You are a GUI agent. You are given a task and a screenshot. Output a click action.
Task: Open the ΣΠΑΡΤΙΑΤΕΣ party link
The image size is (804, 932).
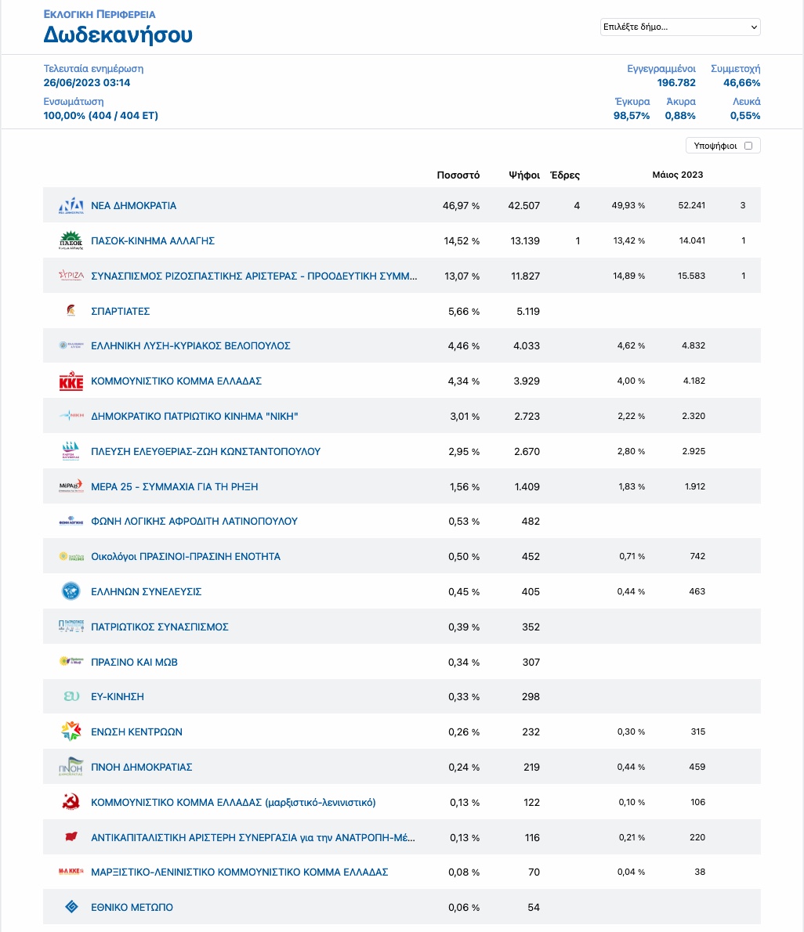(120, 311)
